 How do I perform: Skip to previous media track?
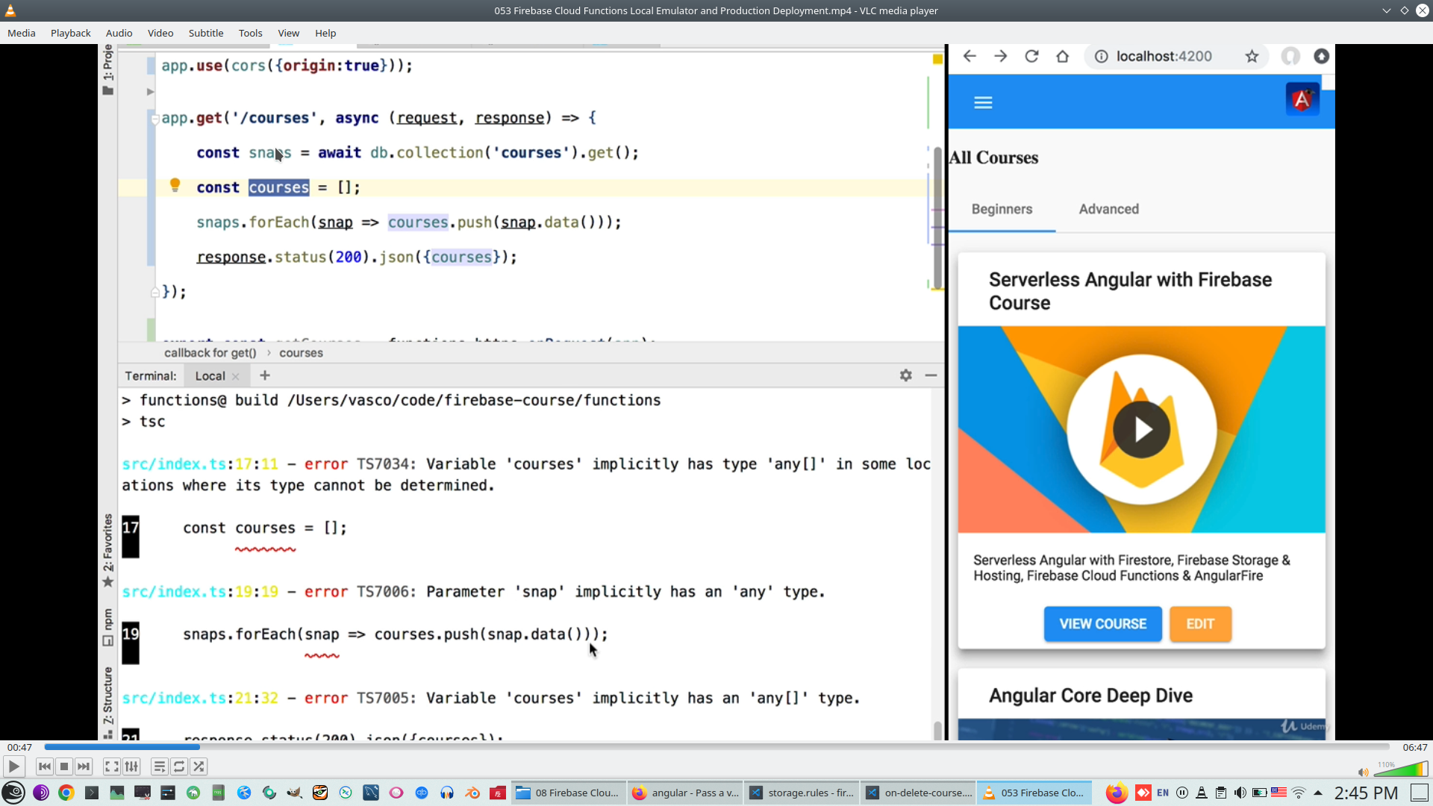pyautogui.click(x=44, y=766)
